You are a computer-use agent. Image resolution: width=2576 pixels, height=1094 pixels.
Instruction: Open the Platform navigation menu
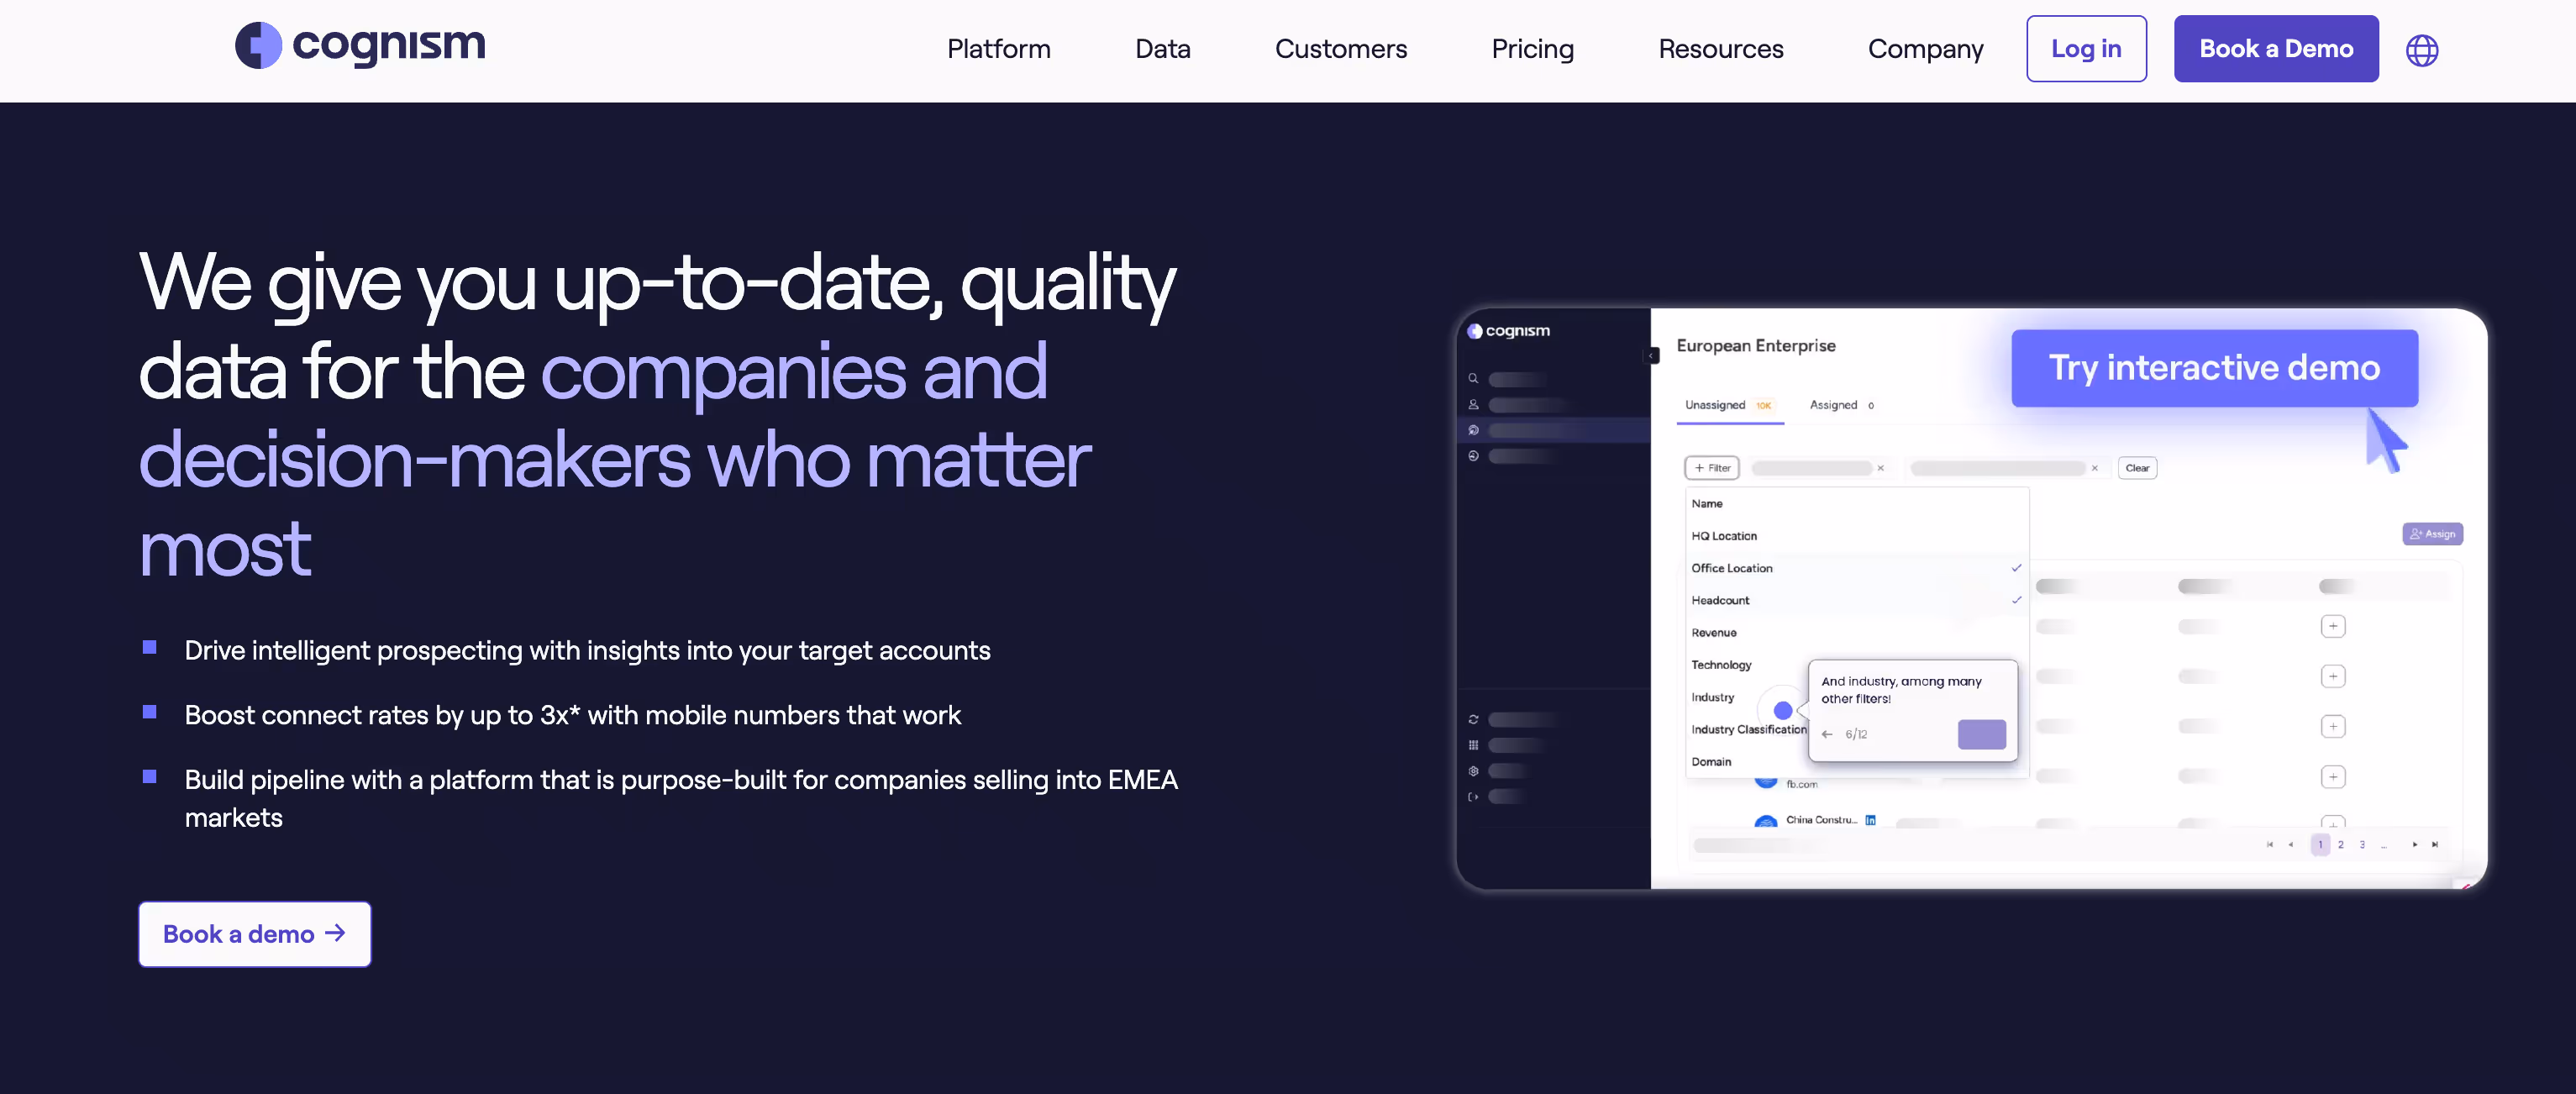998,49
